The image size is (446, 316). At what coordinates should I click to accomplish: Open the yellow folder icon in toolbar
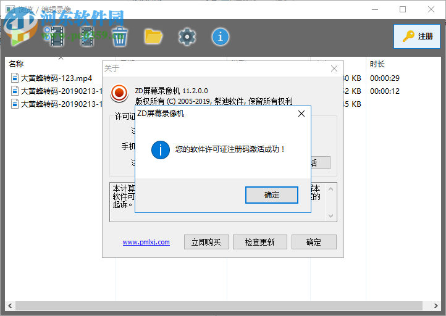pyautogui.click(x=153, y=36)
